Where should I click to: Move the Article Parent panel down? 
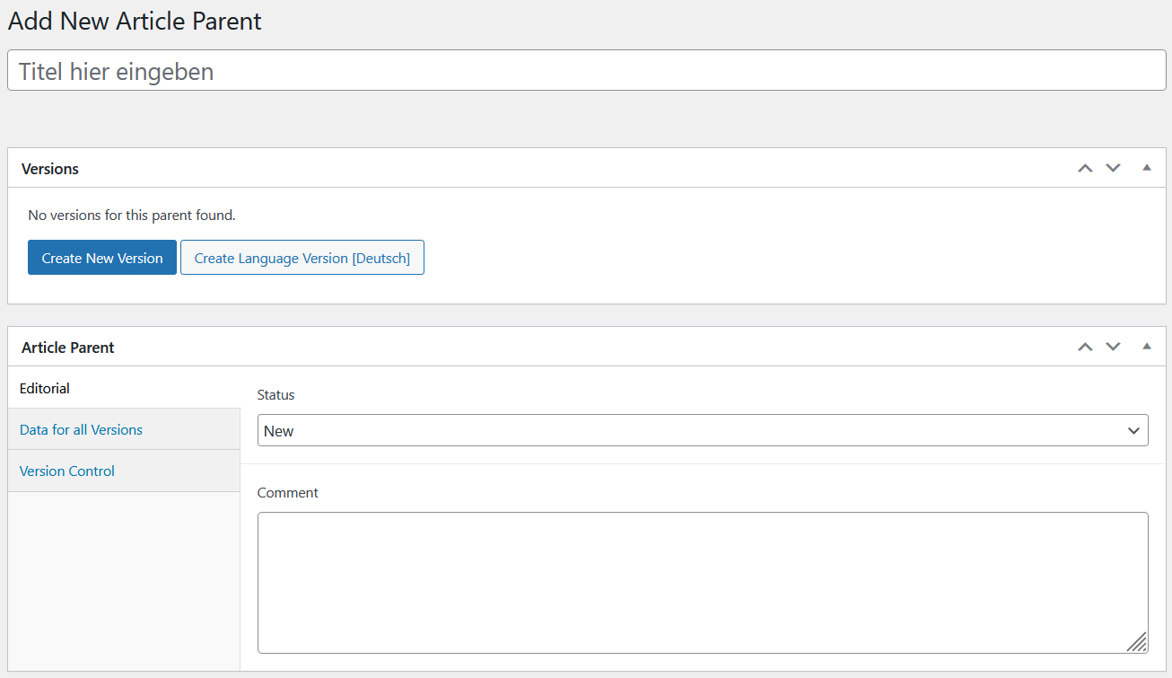[1113, 347]
